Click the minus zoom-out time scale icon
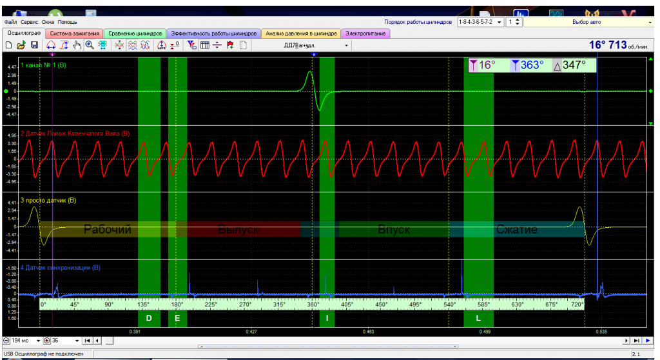The width and height of the screenshot is (660, 360). [6, 341]
